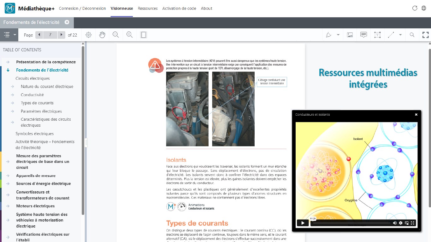This screenshot has width=431, height=242.
Task: Expand the Conductivité arrow
Action: point(13,95)
